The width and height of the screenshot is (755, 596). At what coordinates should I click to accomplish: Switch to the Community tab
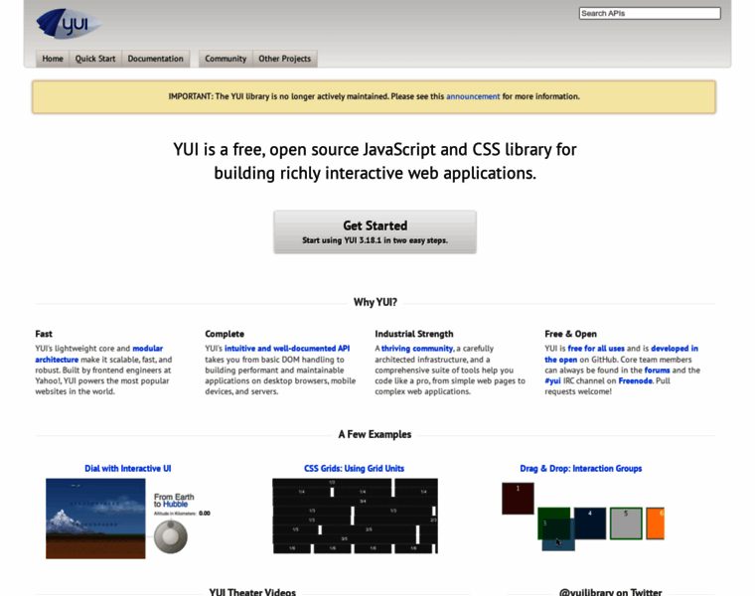pyautogui.click(x=226, y=59)
